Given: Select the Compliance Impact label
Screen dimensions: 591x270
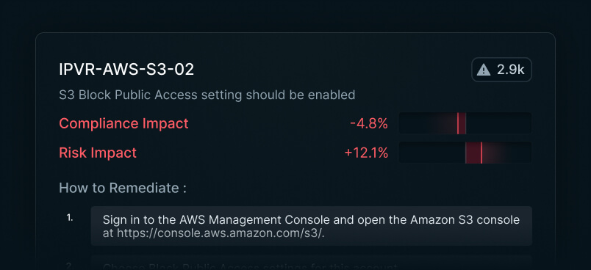Looking at the screenshot, I should click(123, 123).
